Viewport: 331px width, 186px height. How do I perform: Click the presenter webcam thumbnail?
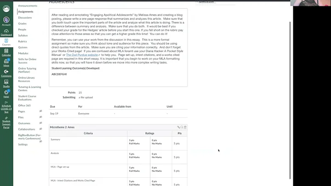tap(310, 3)
